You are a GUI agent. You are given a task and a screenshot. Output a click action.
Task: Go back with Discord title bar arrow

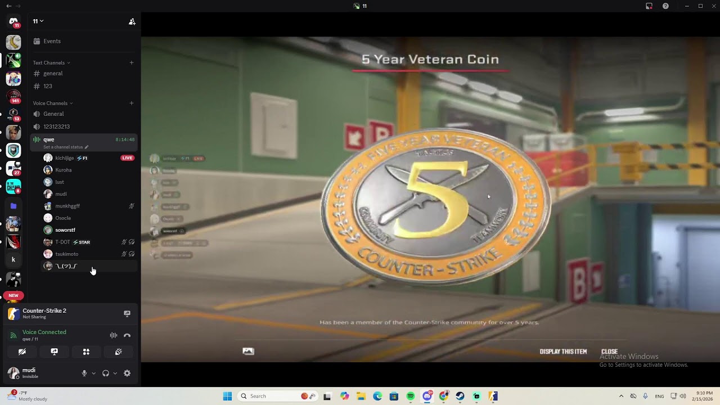[x=8, y=6]
